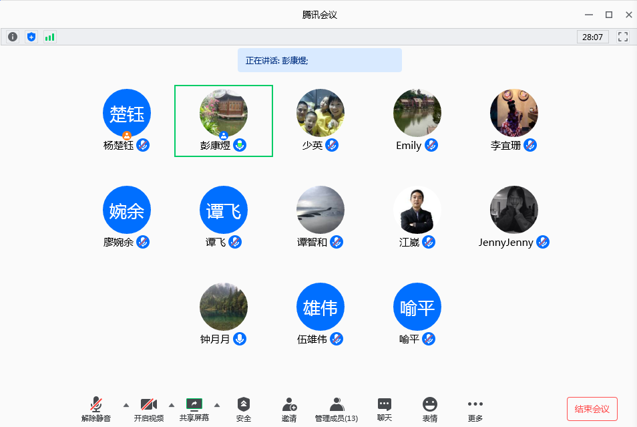Open the 邀请 invite dialog

[289, 408]
